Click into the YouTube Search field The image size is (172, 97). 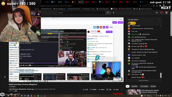point(81,13)
